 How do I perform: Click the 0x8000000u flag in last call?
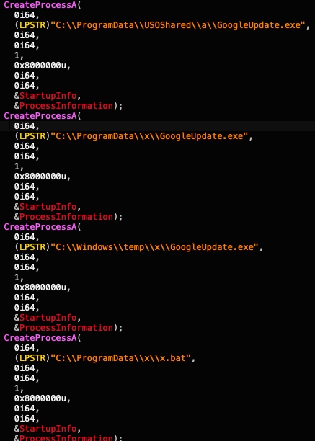(40, 398)
